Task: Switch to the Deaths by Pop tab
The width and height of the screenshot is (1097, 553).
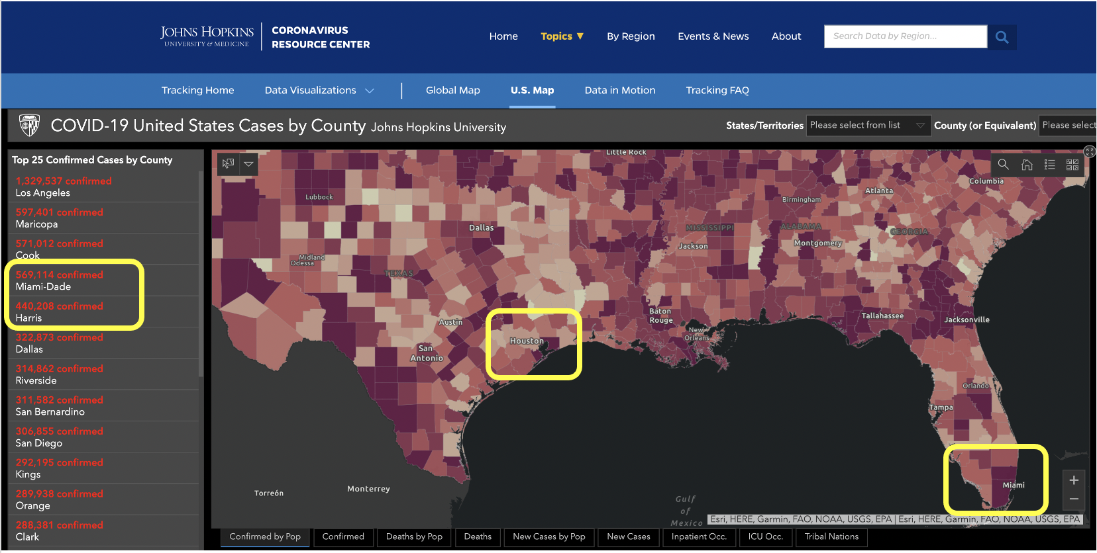Action: [x=414, y=537]
